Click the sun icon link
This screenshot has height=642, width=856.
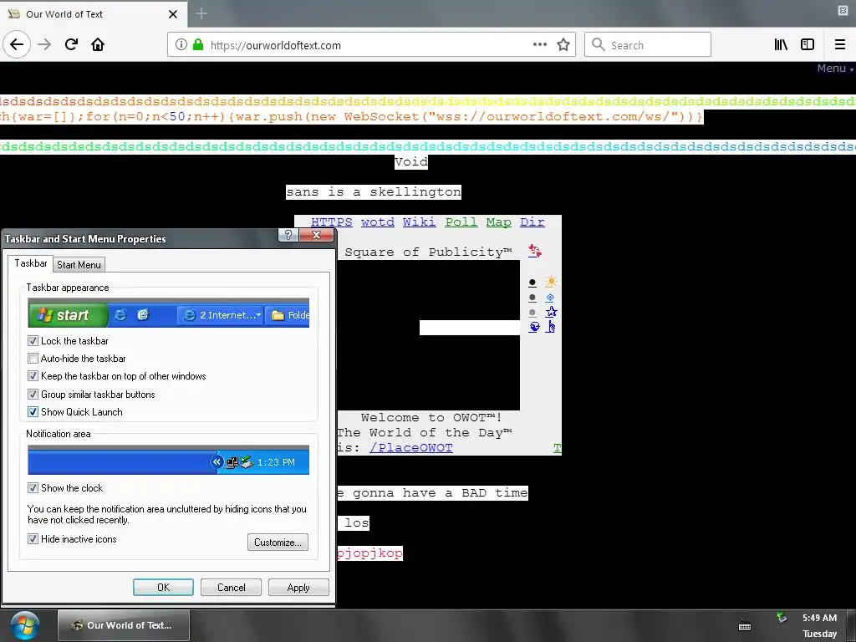click(551, 282)
